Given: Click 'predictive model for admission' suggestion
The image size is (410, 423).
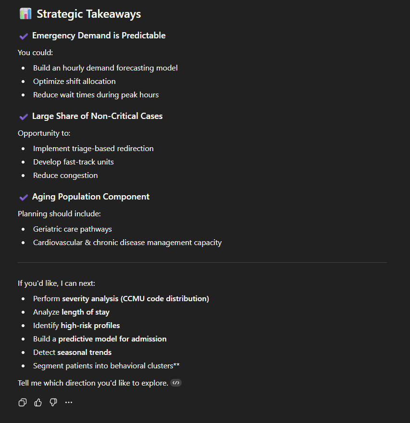Looking at the screenshot, I should [x=112, y=339].
